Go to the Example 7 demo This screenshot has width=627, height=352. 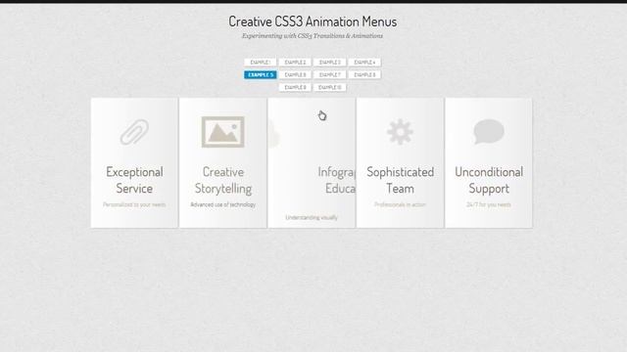click(330, 74)
